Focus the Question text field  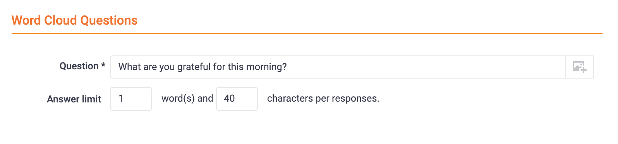coord(338,67)
